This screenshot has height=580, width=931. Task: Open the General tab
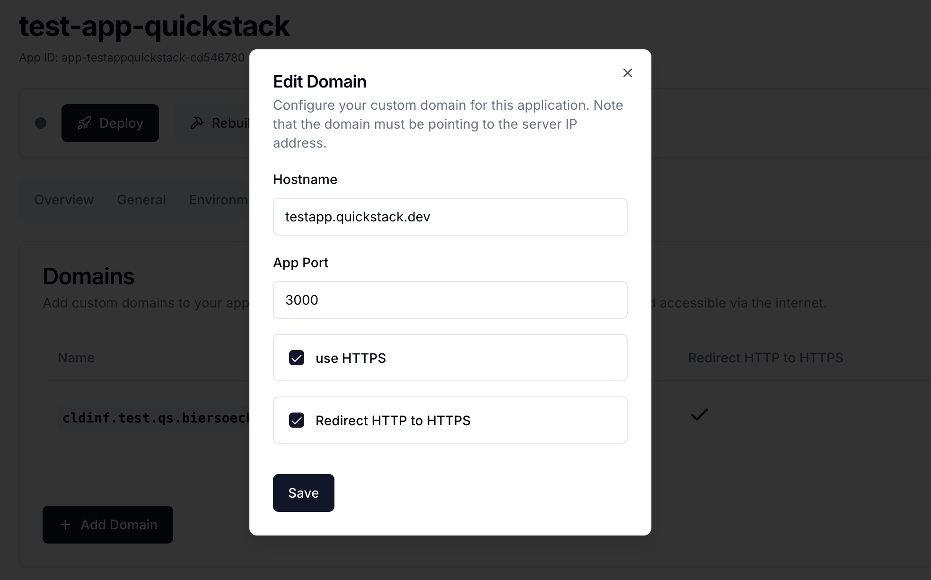[141, 200]
